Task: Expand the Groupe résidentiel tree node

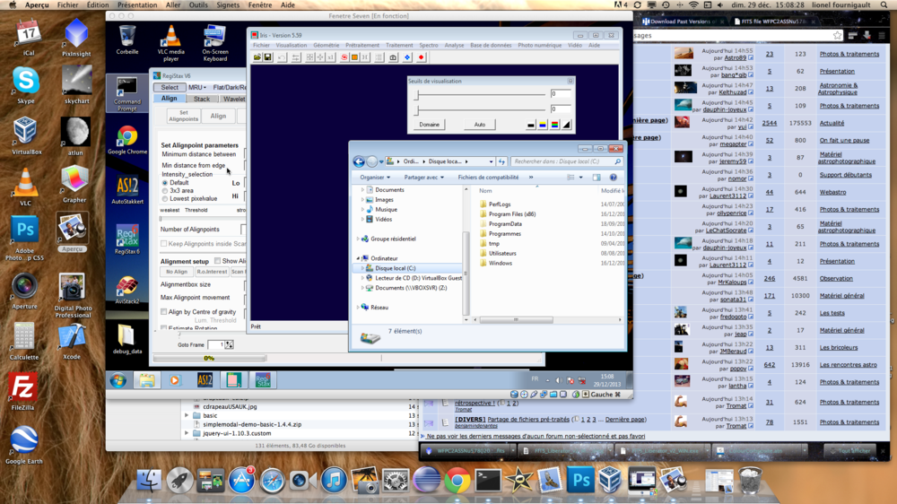Action: [x=359, y=239]
